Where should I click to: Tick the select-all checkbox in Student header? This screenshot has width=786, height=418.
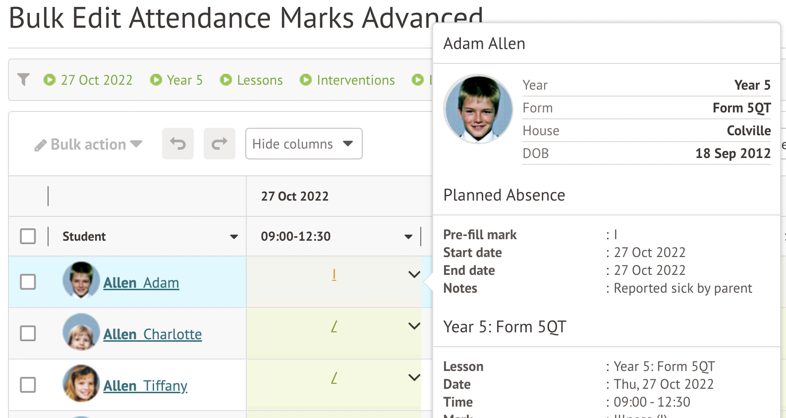28,236
